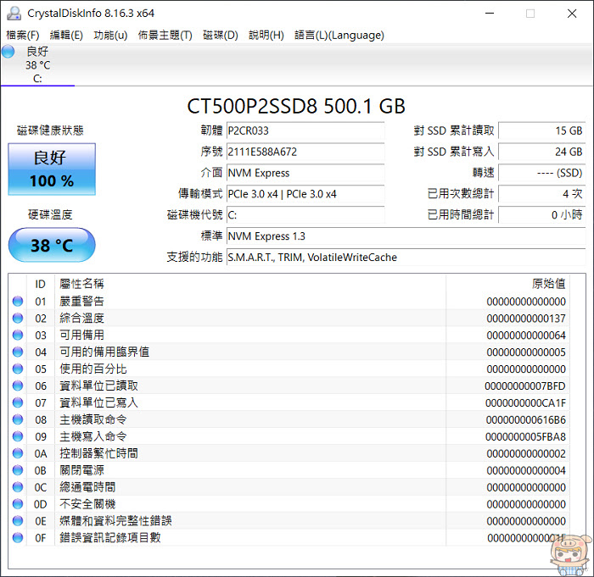Click the transfer mode field PCIe 3.0 x4
The image size is (594, 577).
tap(305, 194)
